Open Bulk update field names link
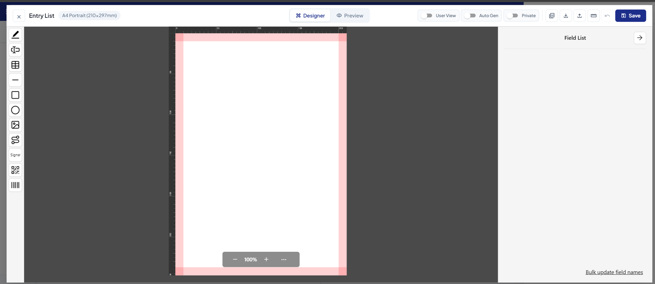This screenshot has width=655, height=284. [614, 272]
